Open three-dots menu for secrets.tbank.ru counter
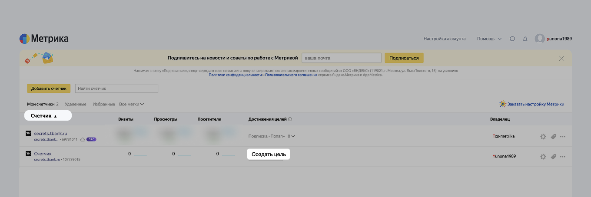 [563, 137]
